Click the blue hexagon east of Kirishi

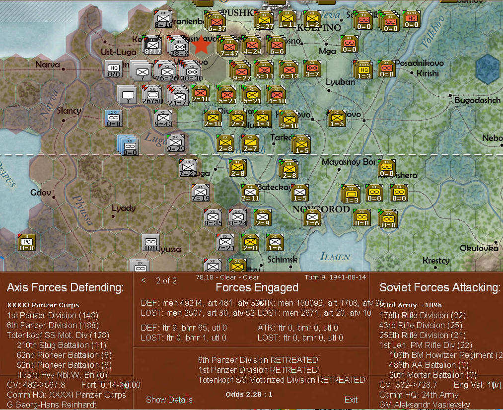tap(488, 69)
